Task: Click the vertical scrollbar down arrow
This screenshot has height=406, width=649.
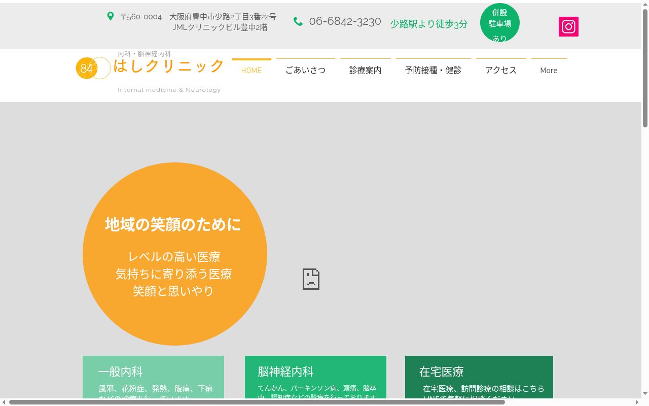Action: tap(645, 394)
